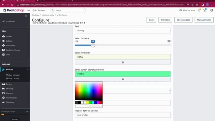The height and width of the screenshot is (121, 215).
Task: Open the button background color wheel icon
Action: 123,79
